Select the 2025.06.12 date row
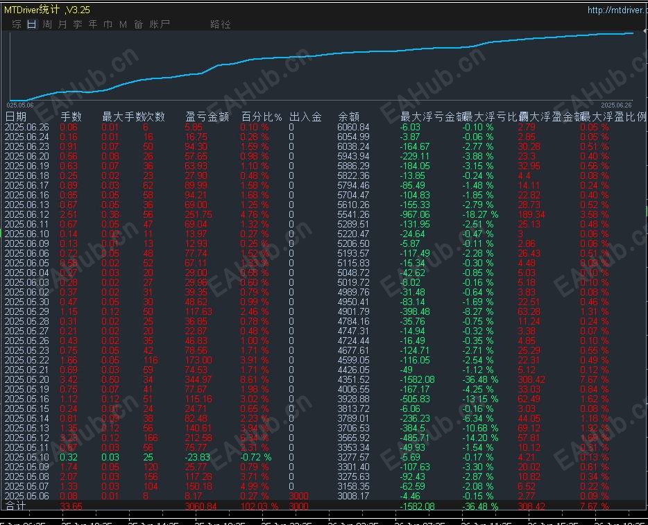This screenshot has width=648, height=525. [27, 214]
